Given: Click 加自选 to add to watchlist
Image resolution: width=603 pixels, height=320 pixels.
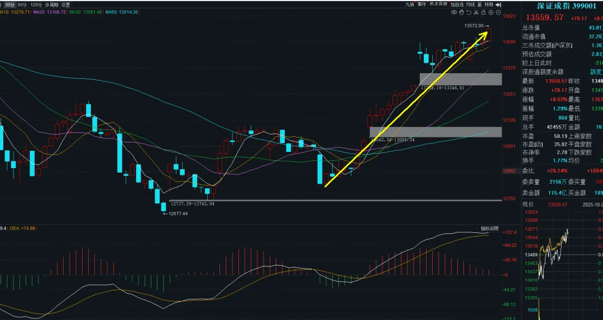Looking at the screenshot, I should [x=457, y=4].
